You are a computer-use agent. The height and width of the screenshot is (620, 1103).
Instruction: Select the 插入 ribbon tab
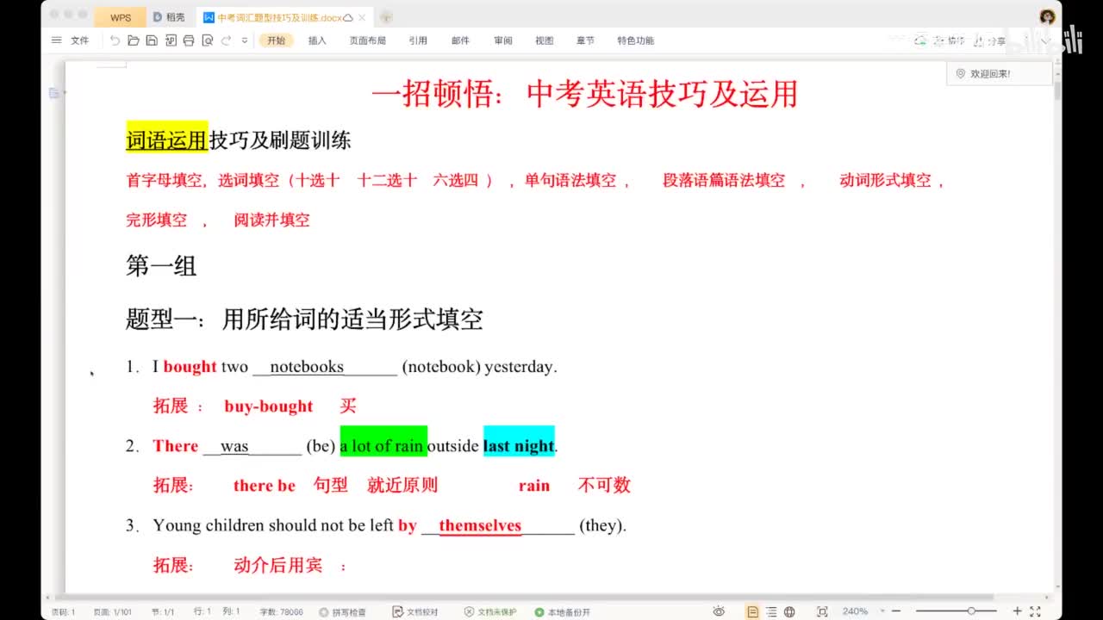coord(317,40)
